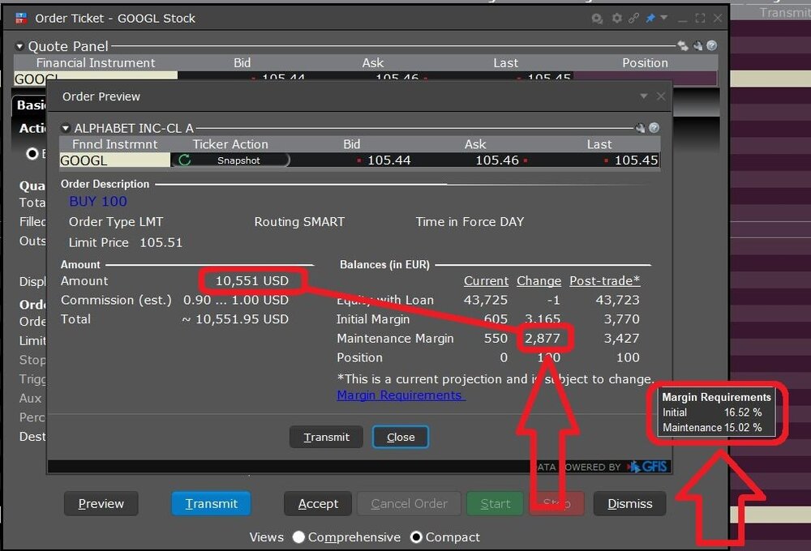
Task: Toggle the blue pin icon in title bar
Action: [x=650, y=18]
